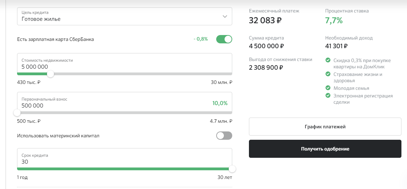Click the Первоначальный взнос slider handle
The width and height of the screenshot is (407, 189).
click(17, 113)
